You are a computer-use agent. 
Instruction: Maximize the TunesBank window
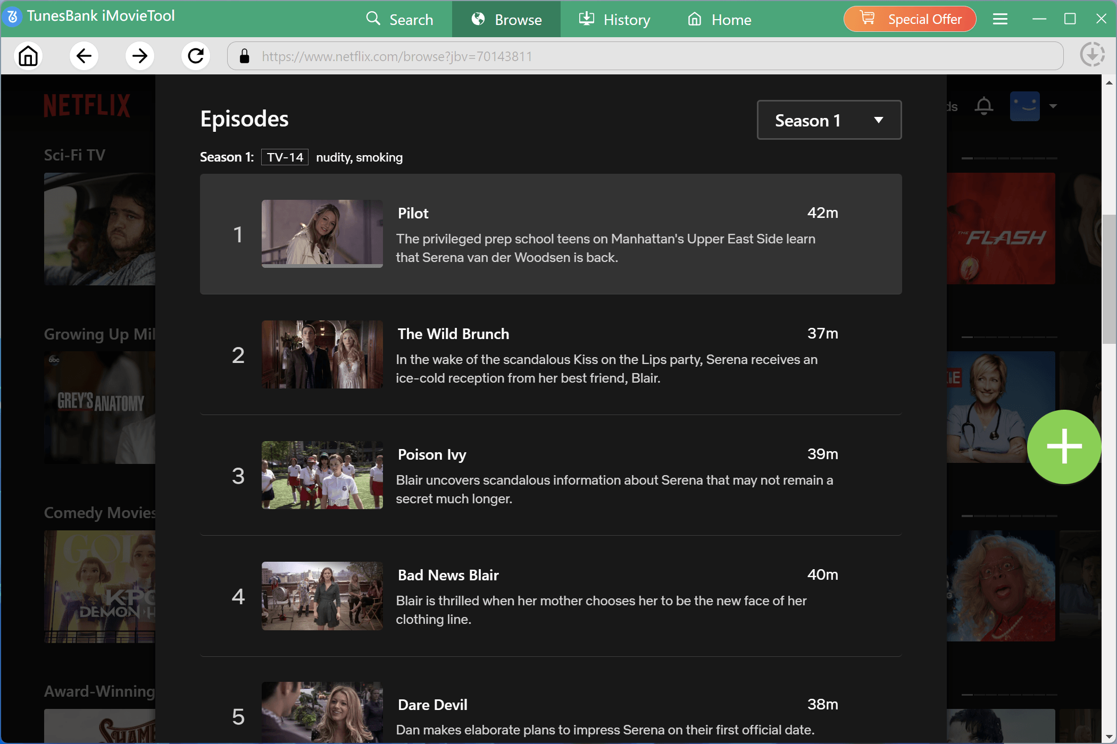coord(1070,19)
